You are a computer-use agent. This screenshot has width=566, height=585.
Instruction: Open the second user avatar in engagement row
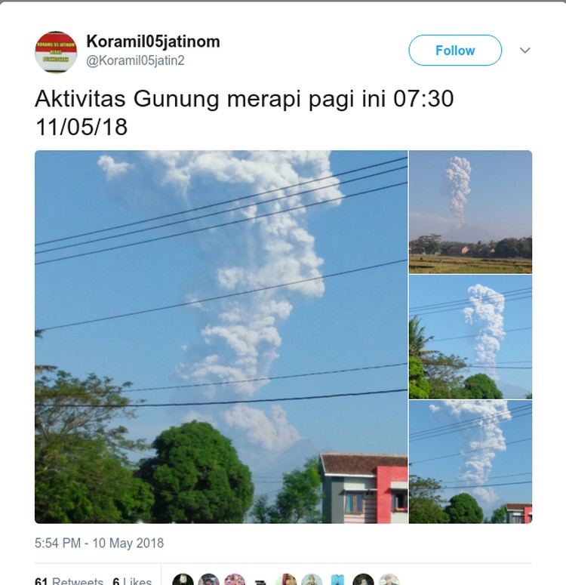click(209, 580)
